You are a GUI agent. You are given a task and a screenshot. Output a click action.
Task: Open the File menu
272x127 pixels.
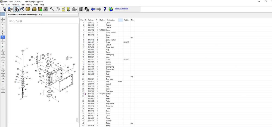[x=2, y=5]
